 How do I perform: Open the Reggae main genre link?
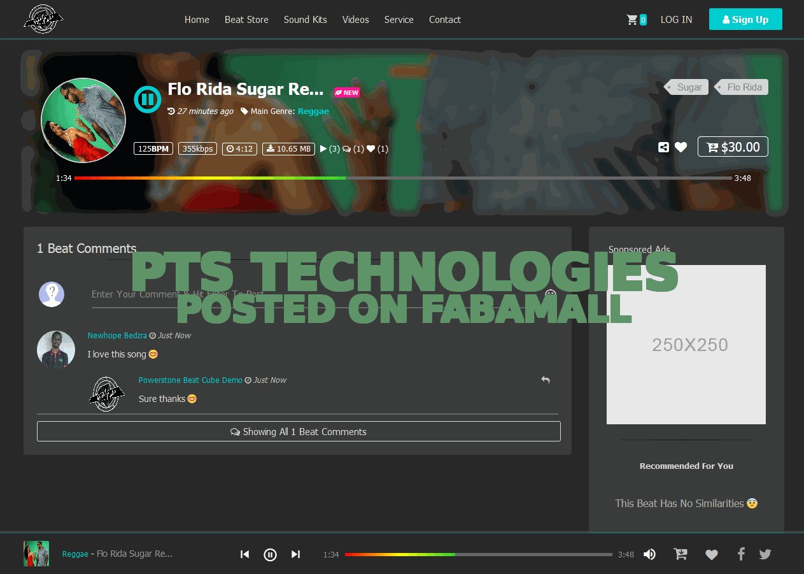point(313,111)
